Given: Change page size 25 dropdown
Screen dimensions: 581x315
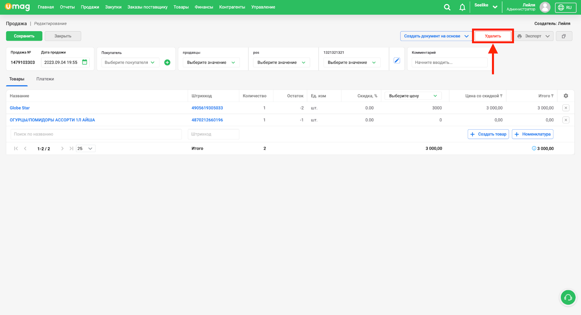Looking at the screenshot, I should pos(86,148).
